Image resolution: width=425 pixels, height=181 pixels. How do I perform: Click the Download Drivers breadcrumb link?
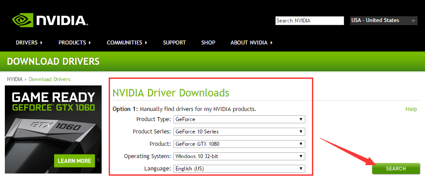tap(50, 79)
